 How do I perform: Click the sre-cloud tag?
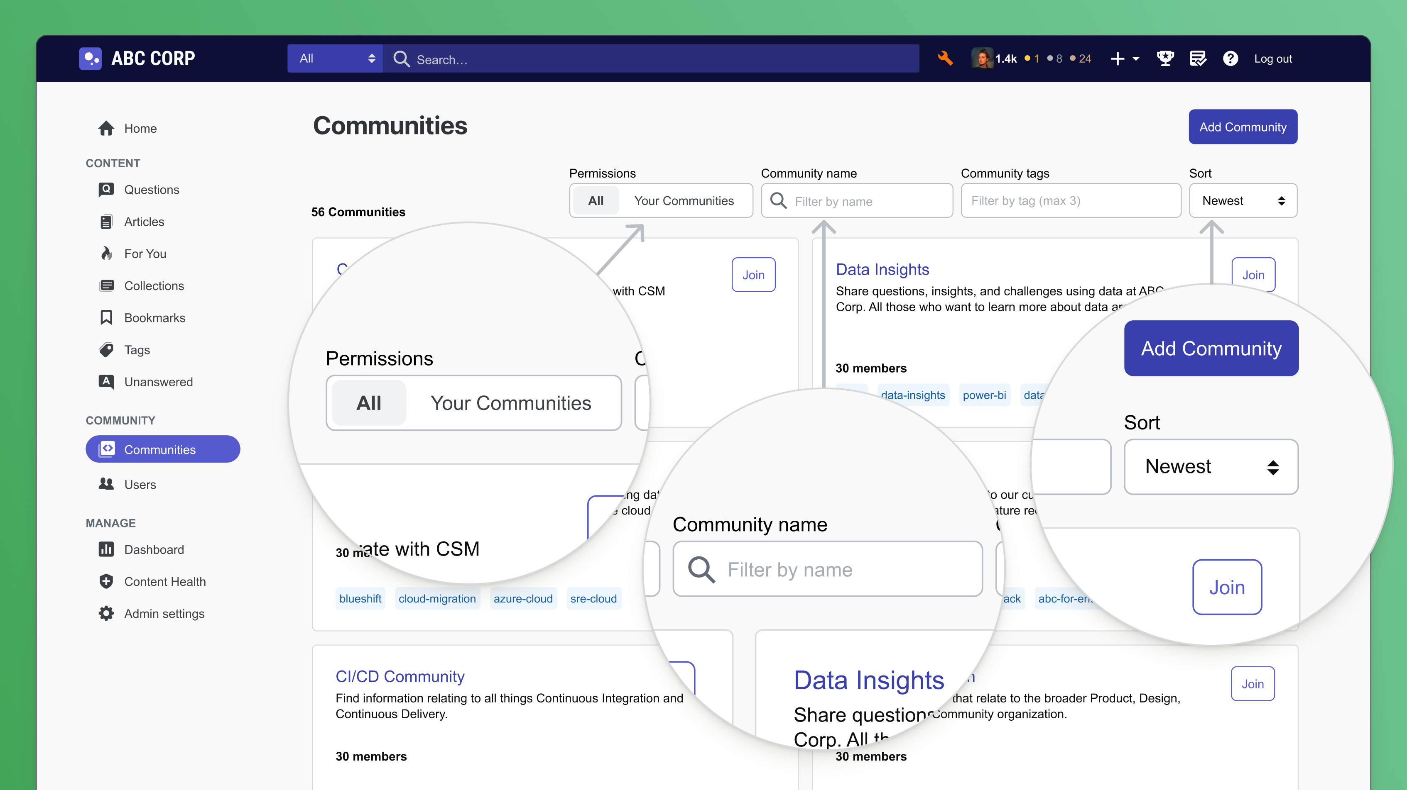click(x=593, y=598)
